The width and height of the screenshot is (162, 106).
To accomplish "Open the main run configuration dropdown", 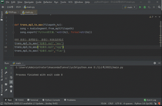I will click(x=129, y=7).
